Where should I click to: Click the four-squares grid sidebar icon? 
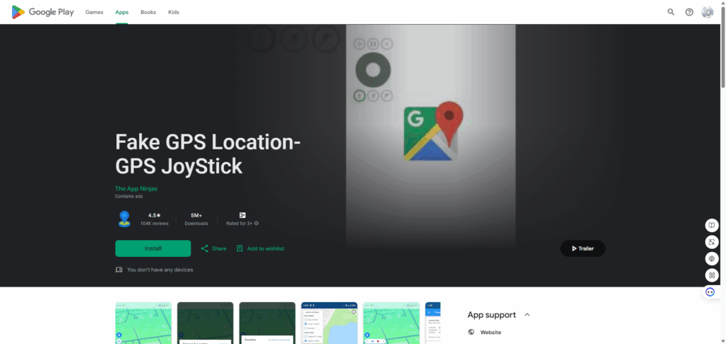[x=712, y=275]
